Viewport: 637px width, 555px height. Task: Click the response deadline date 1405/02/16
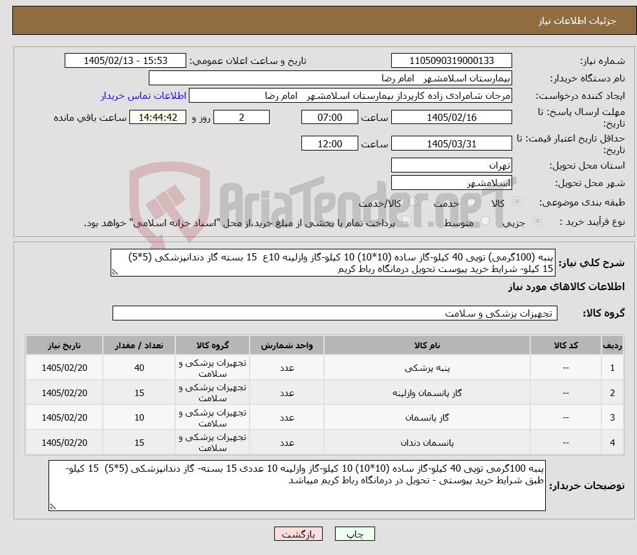(x=451, y=118)
